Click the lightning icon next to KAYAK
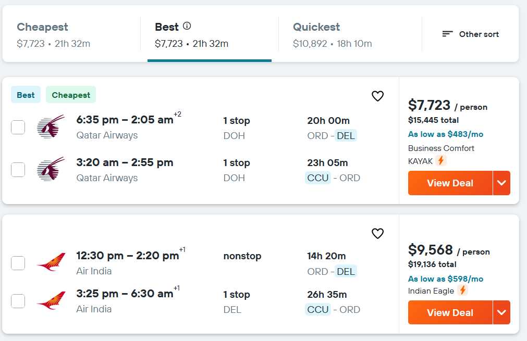Image resolution: width=527 pixels, height=341 pixels. [x=441, y=161]
